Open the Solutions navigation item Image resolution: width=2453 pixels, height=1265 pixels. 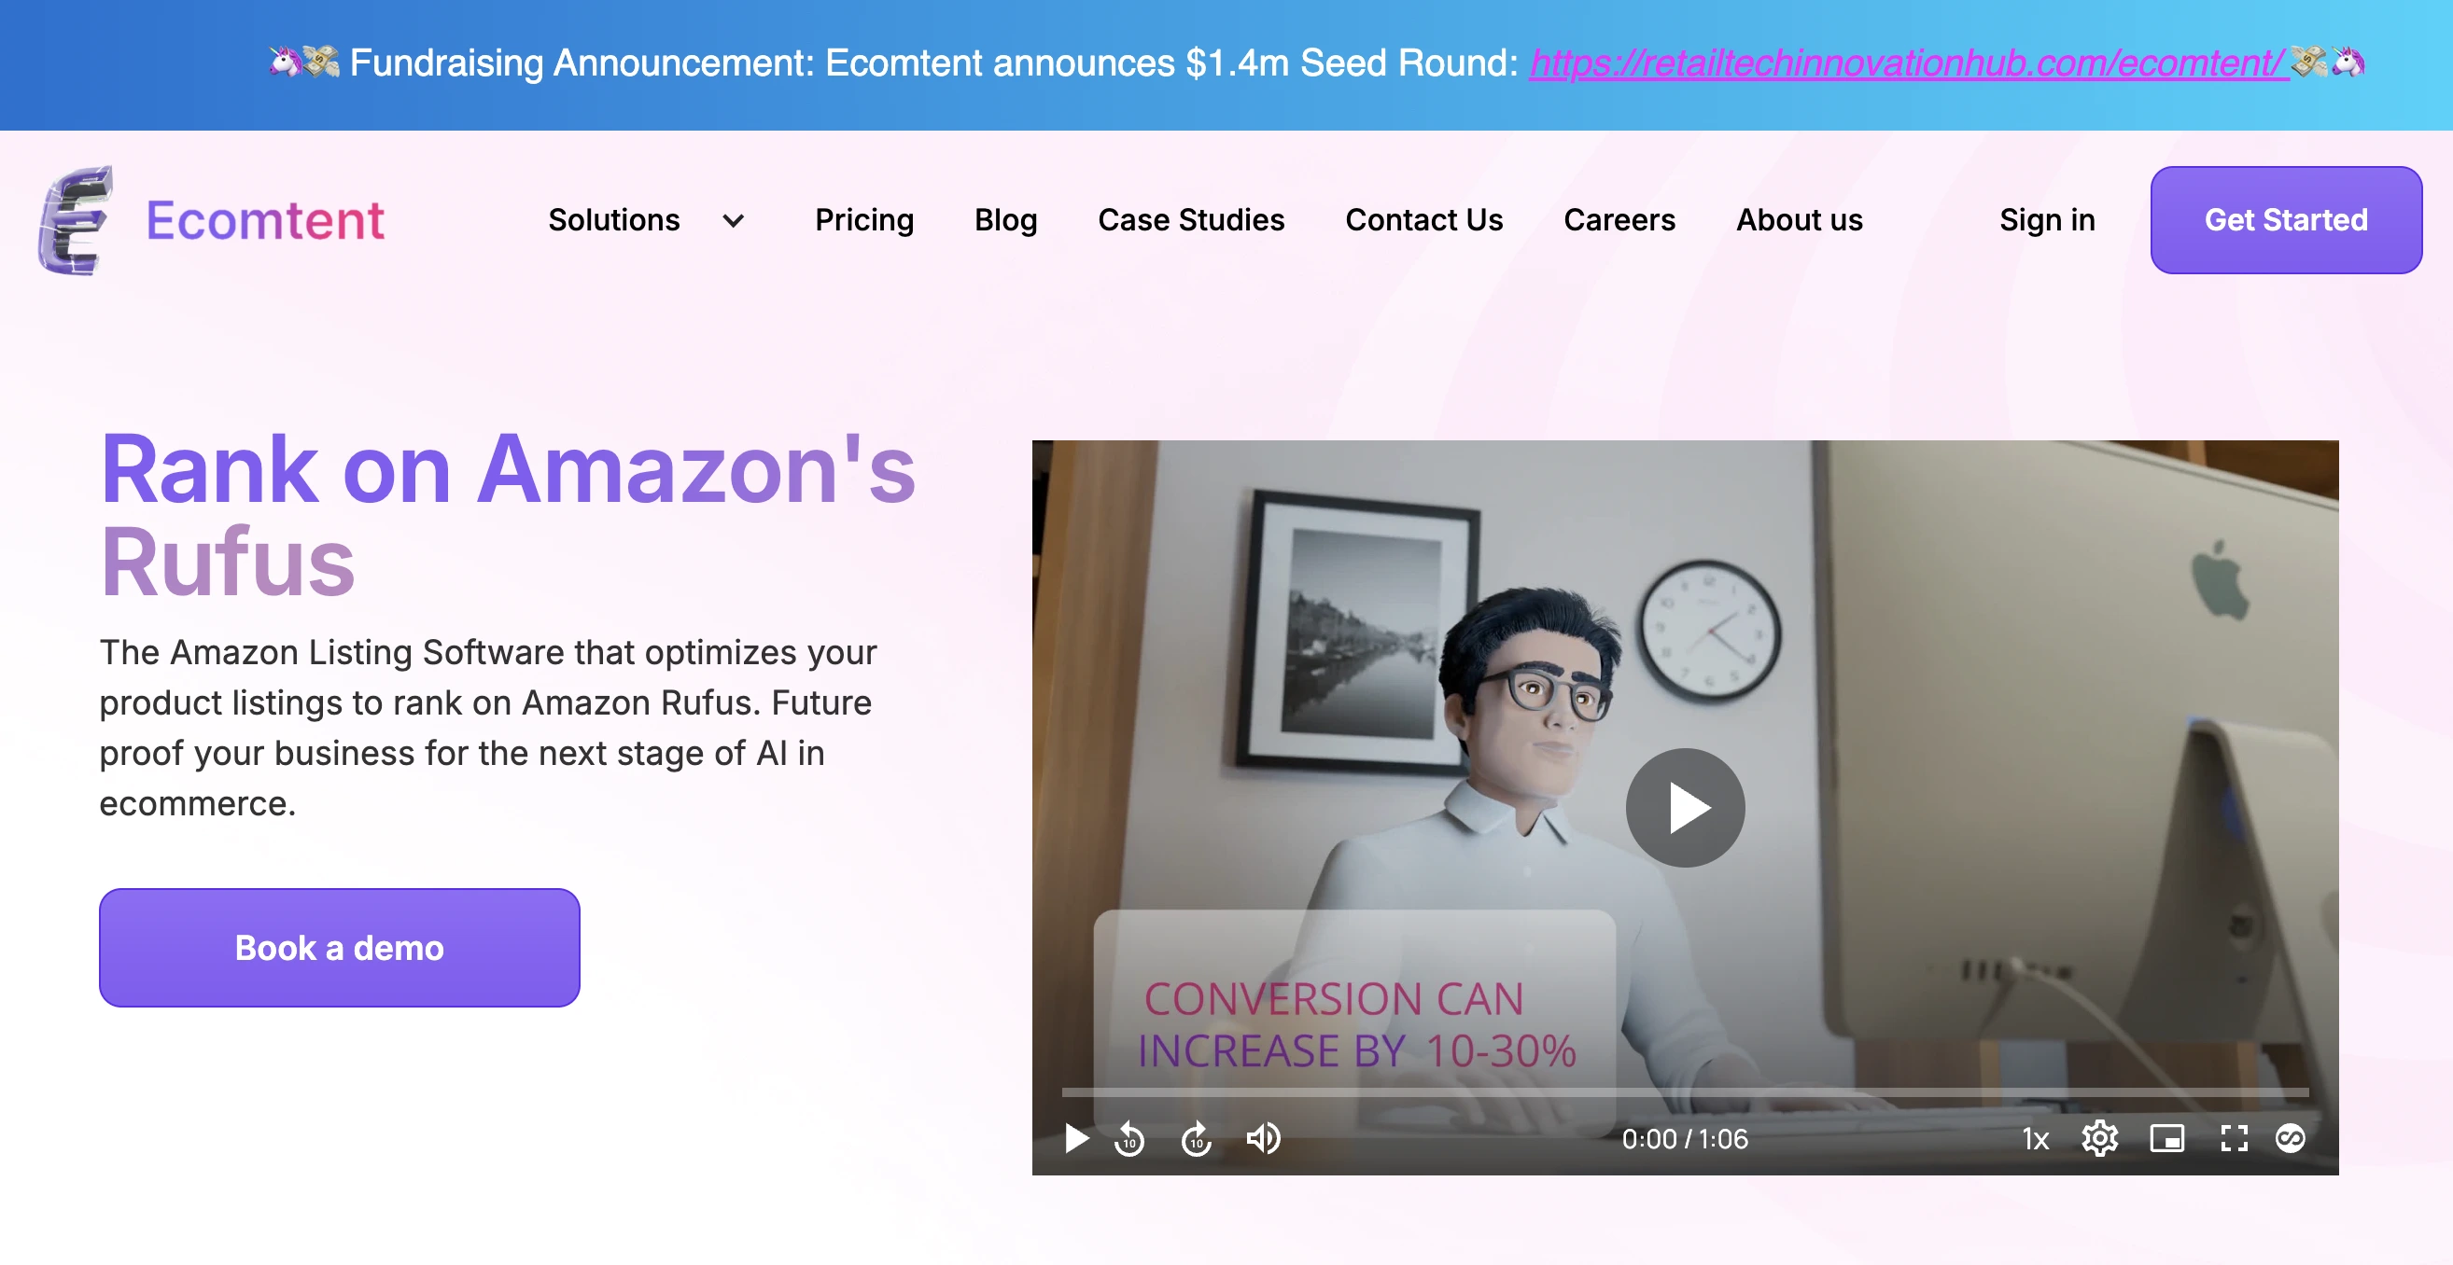(x=614, y=220)
